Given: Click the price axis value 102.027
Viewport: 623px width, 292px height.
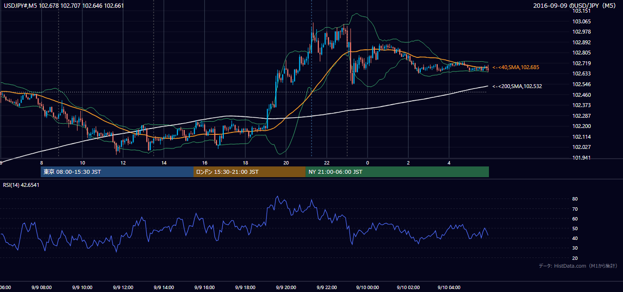Looking at the screenshot, I should pyautogui.click(x=582, y=147).
